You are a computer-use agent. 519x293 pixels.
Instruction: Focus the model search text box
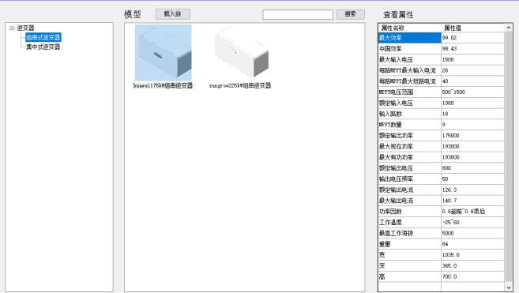coord(298,14)
